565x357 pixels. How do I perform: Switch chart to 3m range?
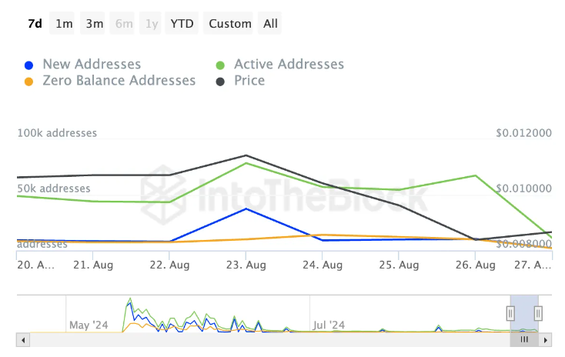pyautogui.click(x=94, y=23)
